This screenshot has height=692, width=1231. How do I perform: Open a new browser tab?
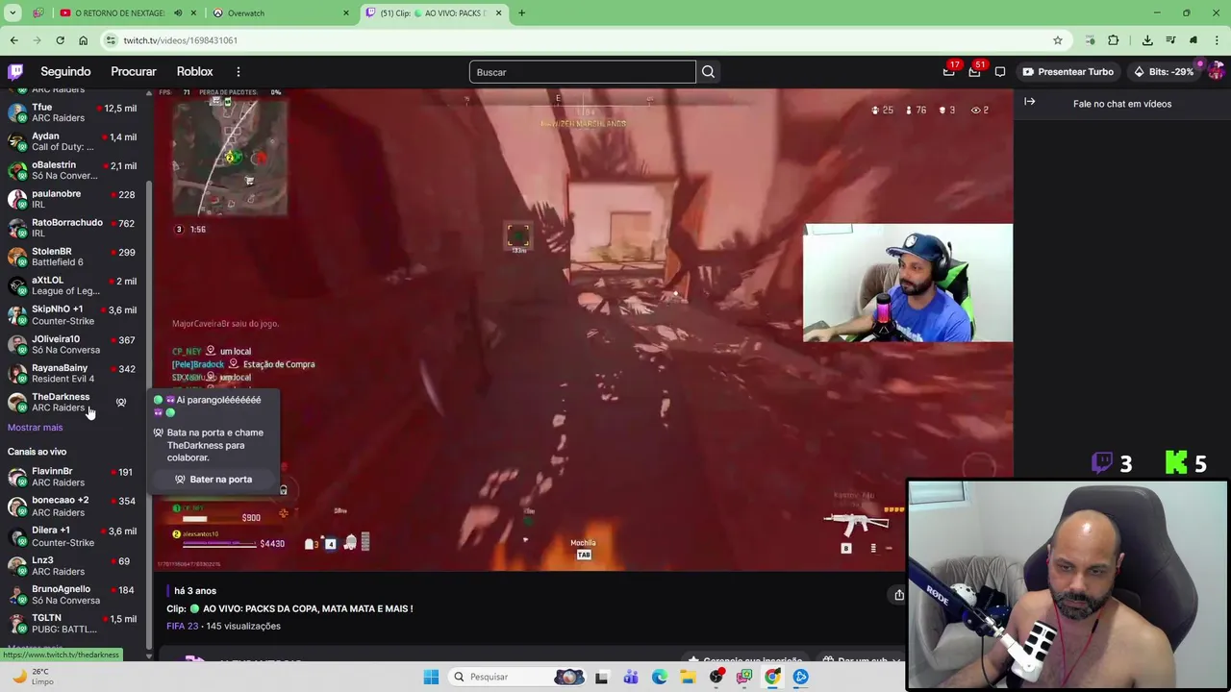(x=521, y=13)
